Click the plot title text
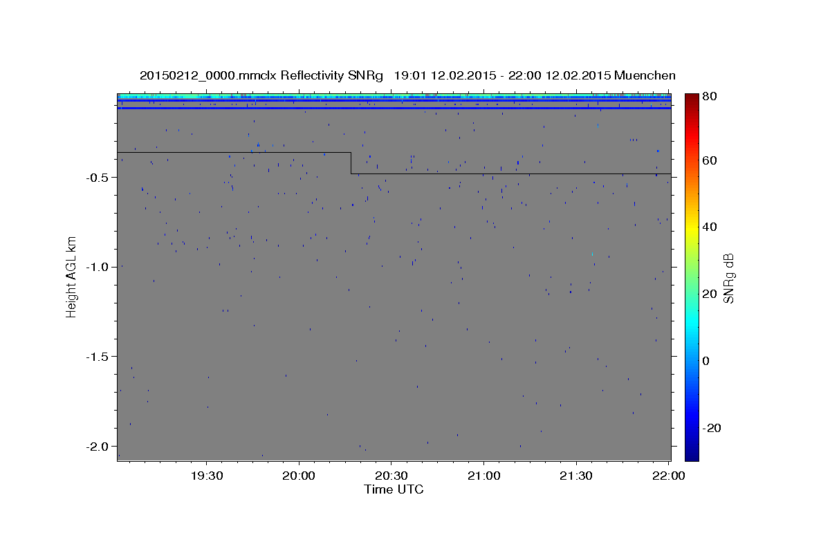The image size is (830, 553). (407, 75)
